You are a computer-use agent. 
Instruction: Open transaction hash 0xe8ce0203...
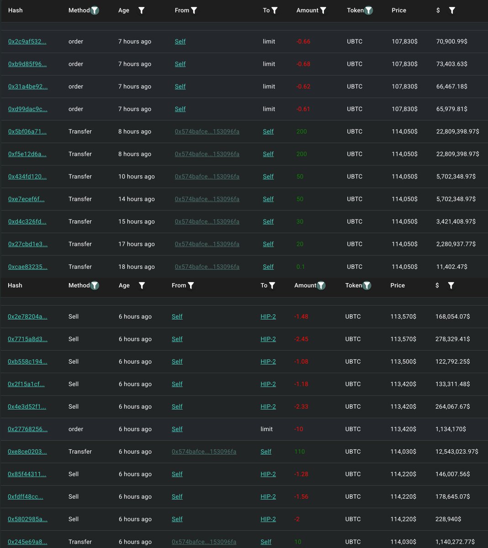(27, 452)
